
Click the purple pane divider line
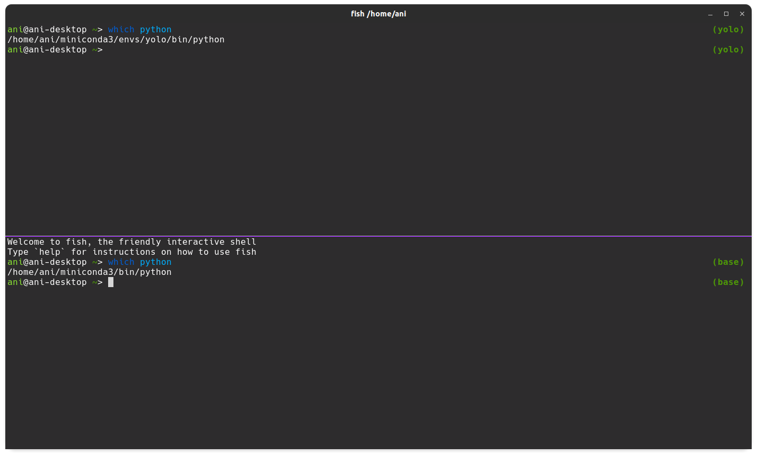tap(378, 236)
